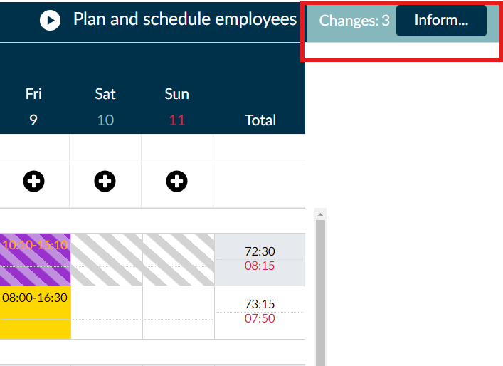
Task: Play the Plan and schedule employees video
Action: pos(50,20)
